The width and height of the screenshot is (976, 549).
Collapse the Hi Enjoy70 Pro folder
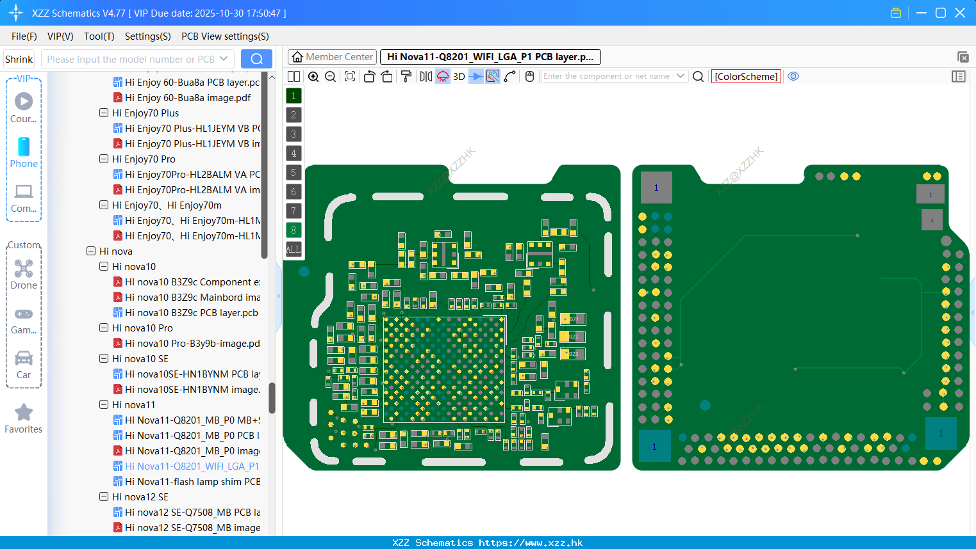104,159
